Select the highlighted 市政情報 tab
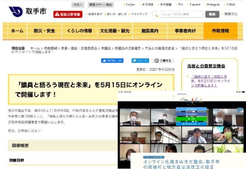Viewport: 246px width, 169px height. [x=220, y=31]
